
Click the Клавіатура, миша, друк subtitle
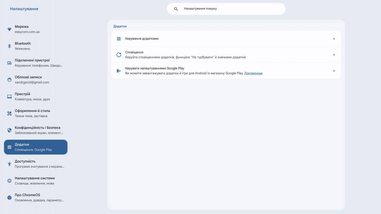pos(32,99)
